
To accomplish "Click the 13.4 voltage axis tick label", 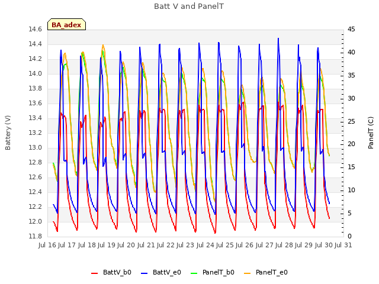I will (x=36, y=118).
